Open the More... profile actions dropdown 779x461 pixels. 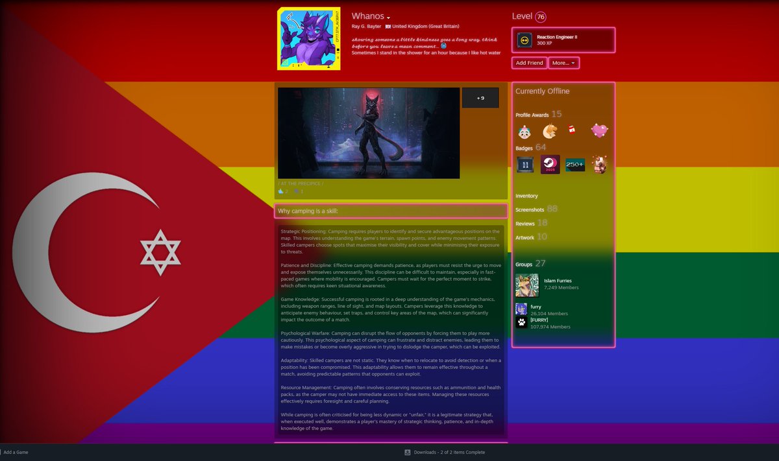(563, 63)
